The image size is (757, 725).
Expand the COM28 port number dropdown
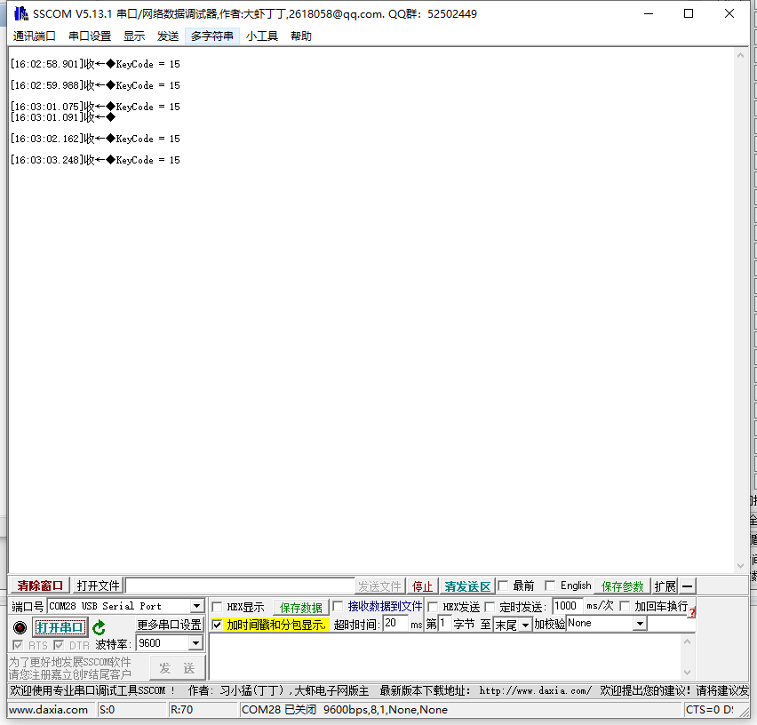tap(196, 606)
